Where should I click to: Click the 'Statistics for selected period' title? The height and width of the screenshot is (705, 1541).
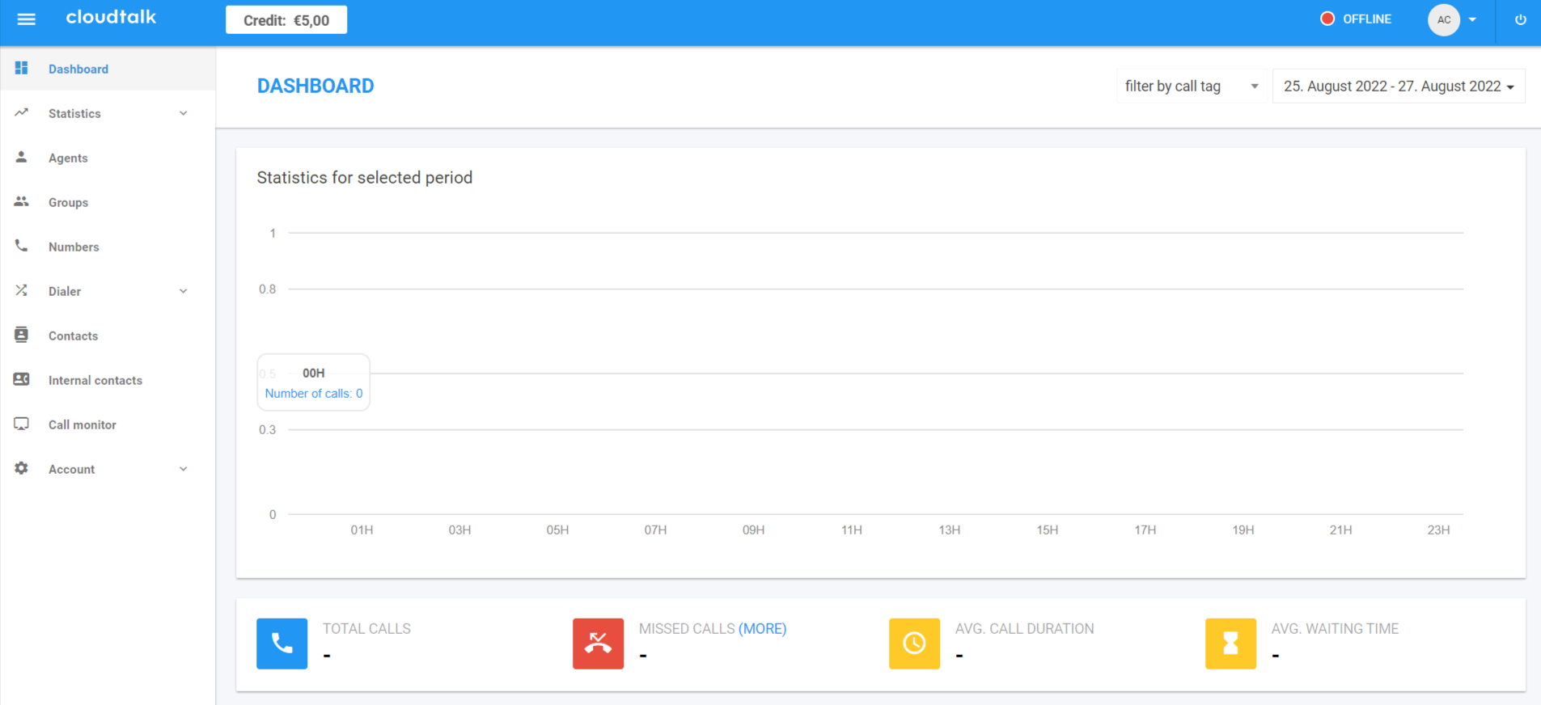pos(365,177)
